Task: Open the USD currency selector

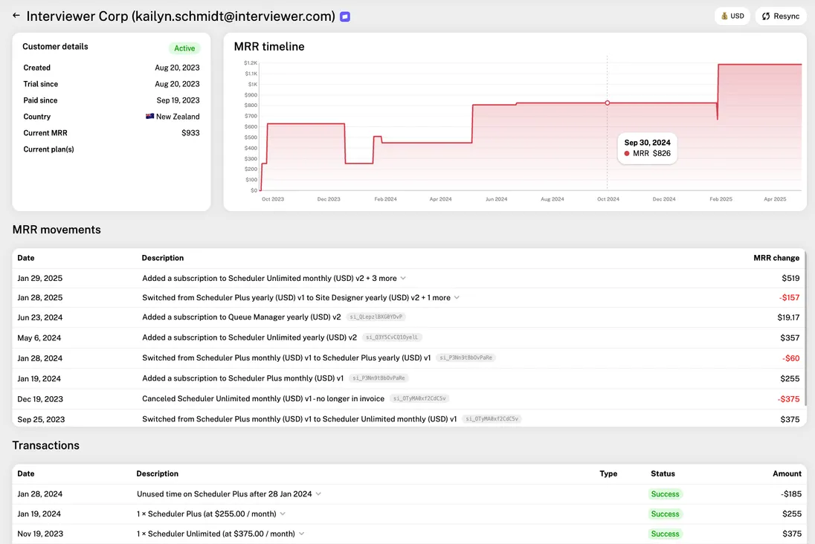Action: coord(732,16)
